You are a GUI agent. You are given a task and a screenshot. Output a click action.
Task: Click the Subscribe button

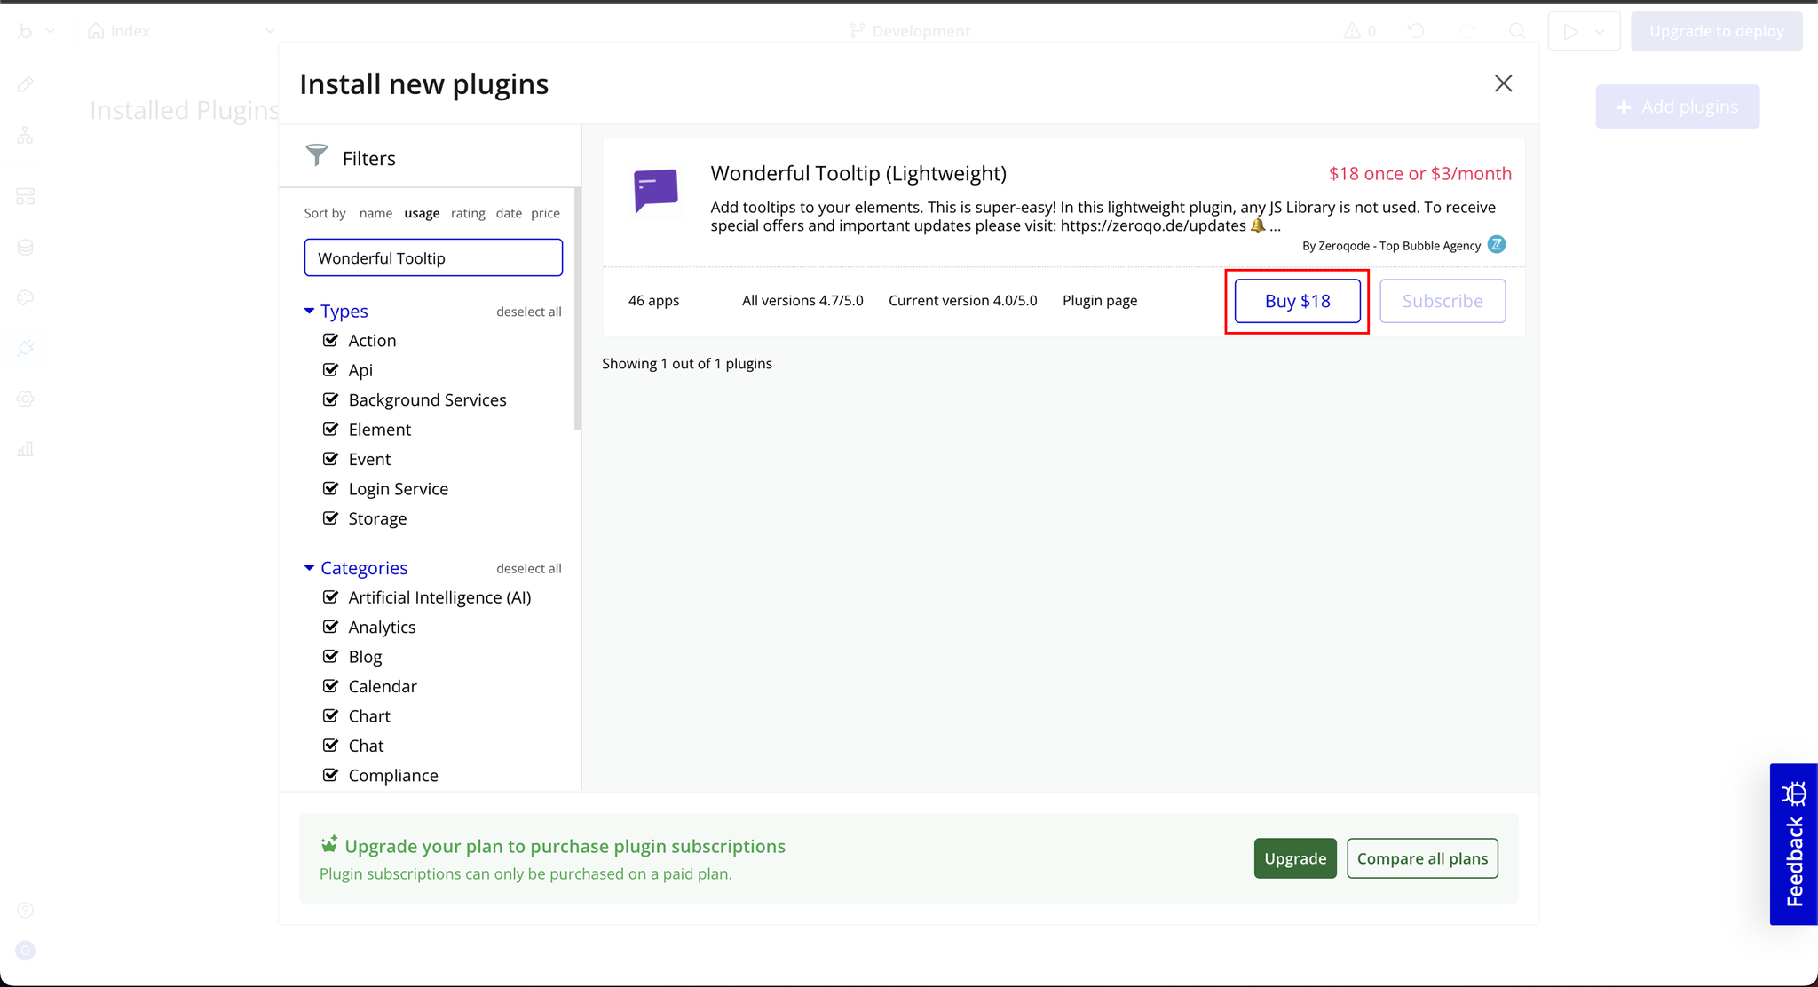click(x=1443, y=301)
